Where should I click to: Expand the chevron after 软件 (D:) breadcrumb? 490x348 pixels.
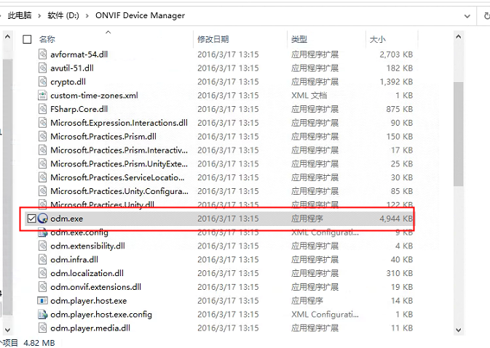87,15
